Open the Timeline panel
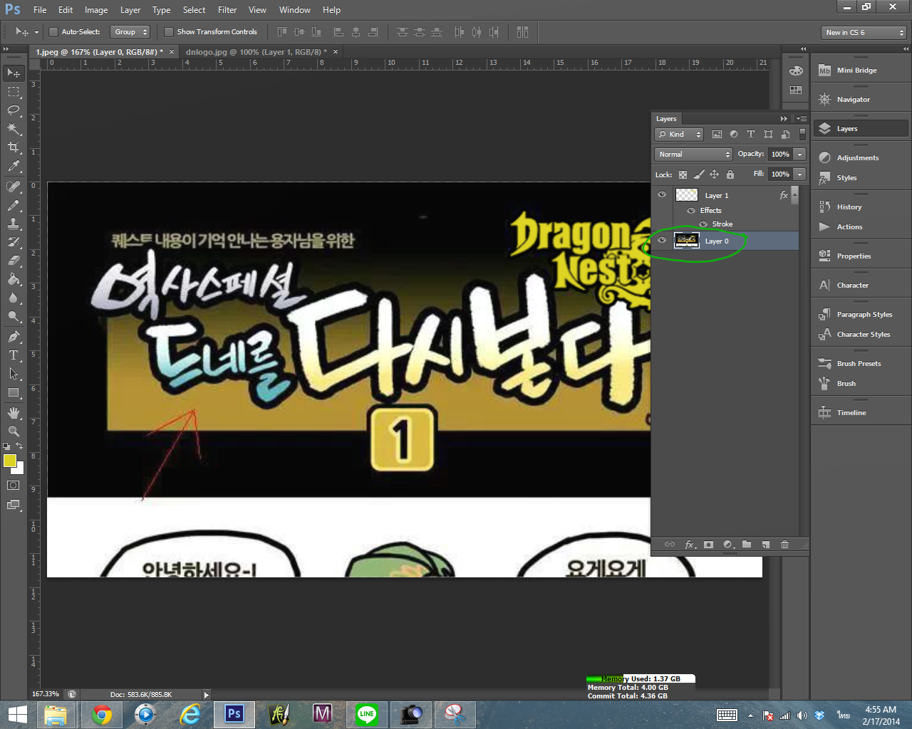Image resolution: width=912 pixels, height=729 pixels. (x=861, y=413)
